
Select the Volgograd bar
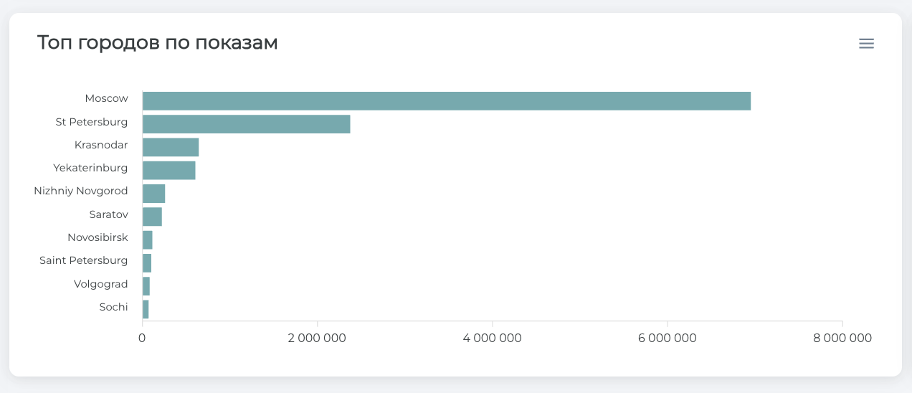(146, 286)
